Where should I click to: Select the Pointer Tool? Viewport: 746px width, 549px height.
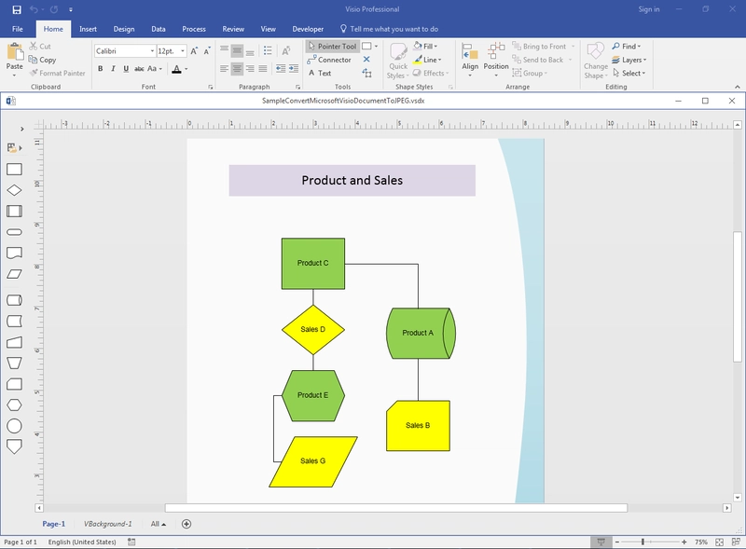(331, 46)
